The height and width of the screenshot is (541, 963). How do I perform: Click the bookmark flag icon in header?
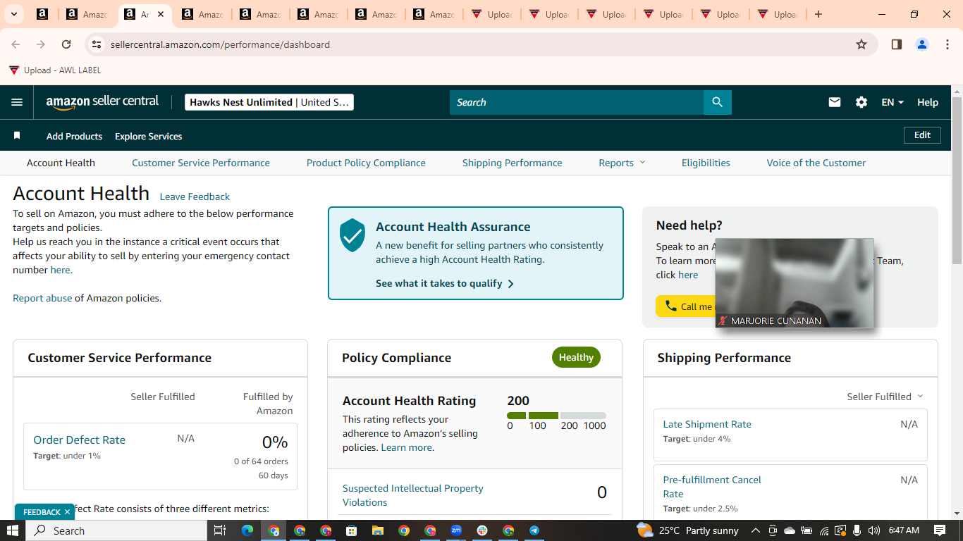point(17,135)
